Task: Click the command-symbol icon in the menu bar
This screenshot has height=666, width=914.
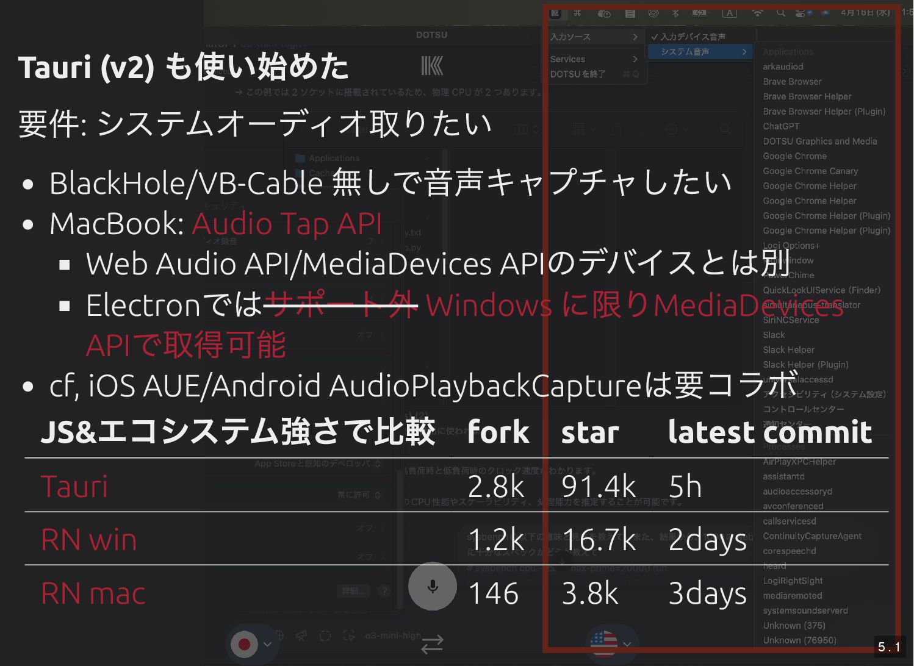Action: 577,13
